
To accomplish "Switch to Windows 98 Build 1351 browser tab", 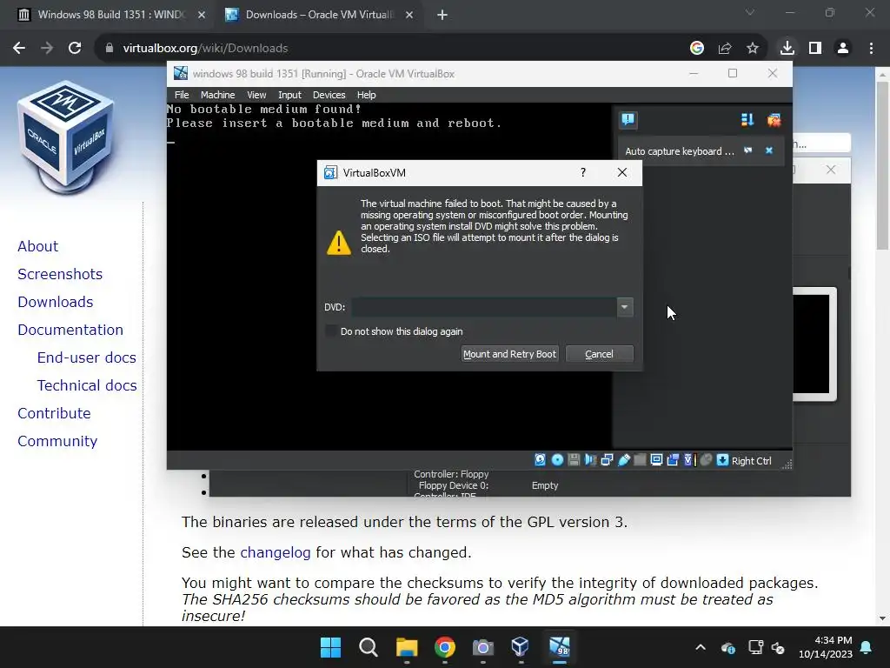I will coord(111,15).
